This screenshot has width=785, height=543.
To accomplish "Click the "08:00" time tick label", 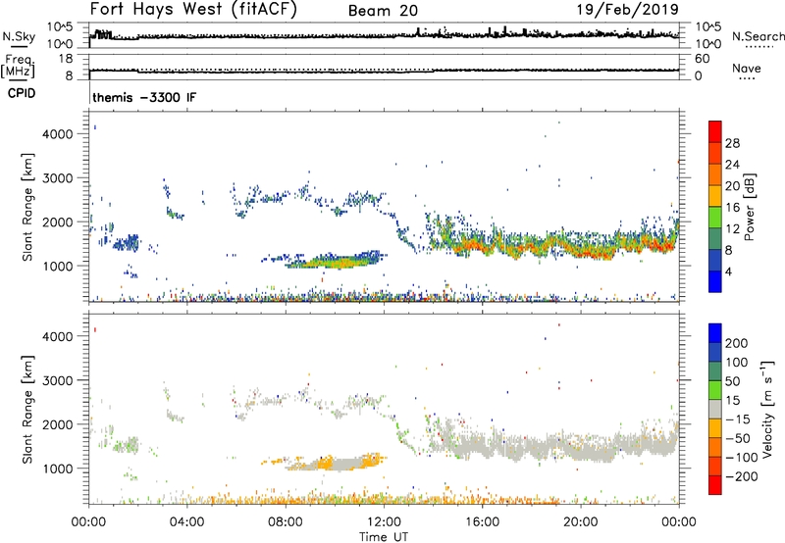I will pos(286,522).
